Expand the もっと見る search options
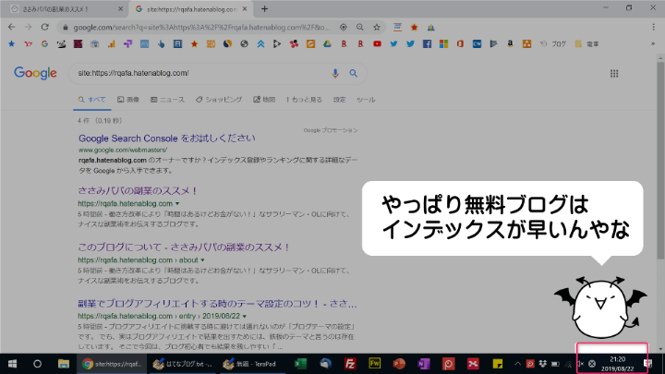This screenshot has width=665, height=374. [x=304, y=100]
